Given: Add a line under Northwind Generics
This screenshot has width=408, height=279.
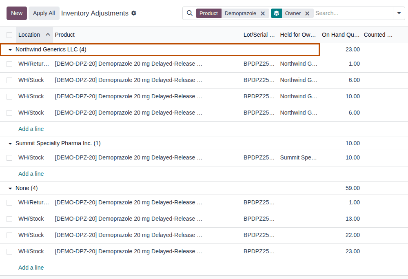Looking at the screenshot, I should (31, 129).
